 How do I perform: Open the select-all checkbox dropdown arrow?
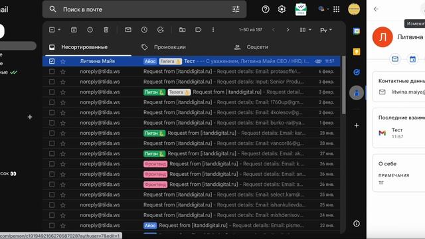pos(59,30)
